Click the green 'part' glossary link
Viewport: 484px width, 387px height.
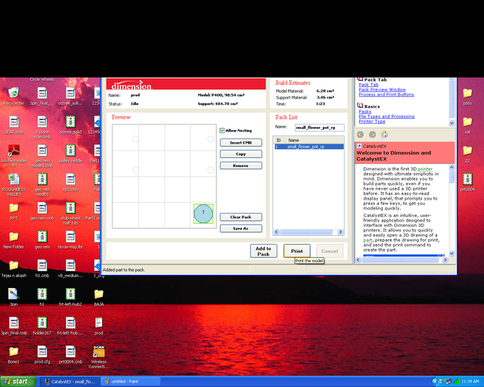tap(368, 240)
